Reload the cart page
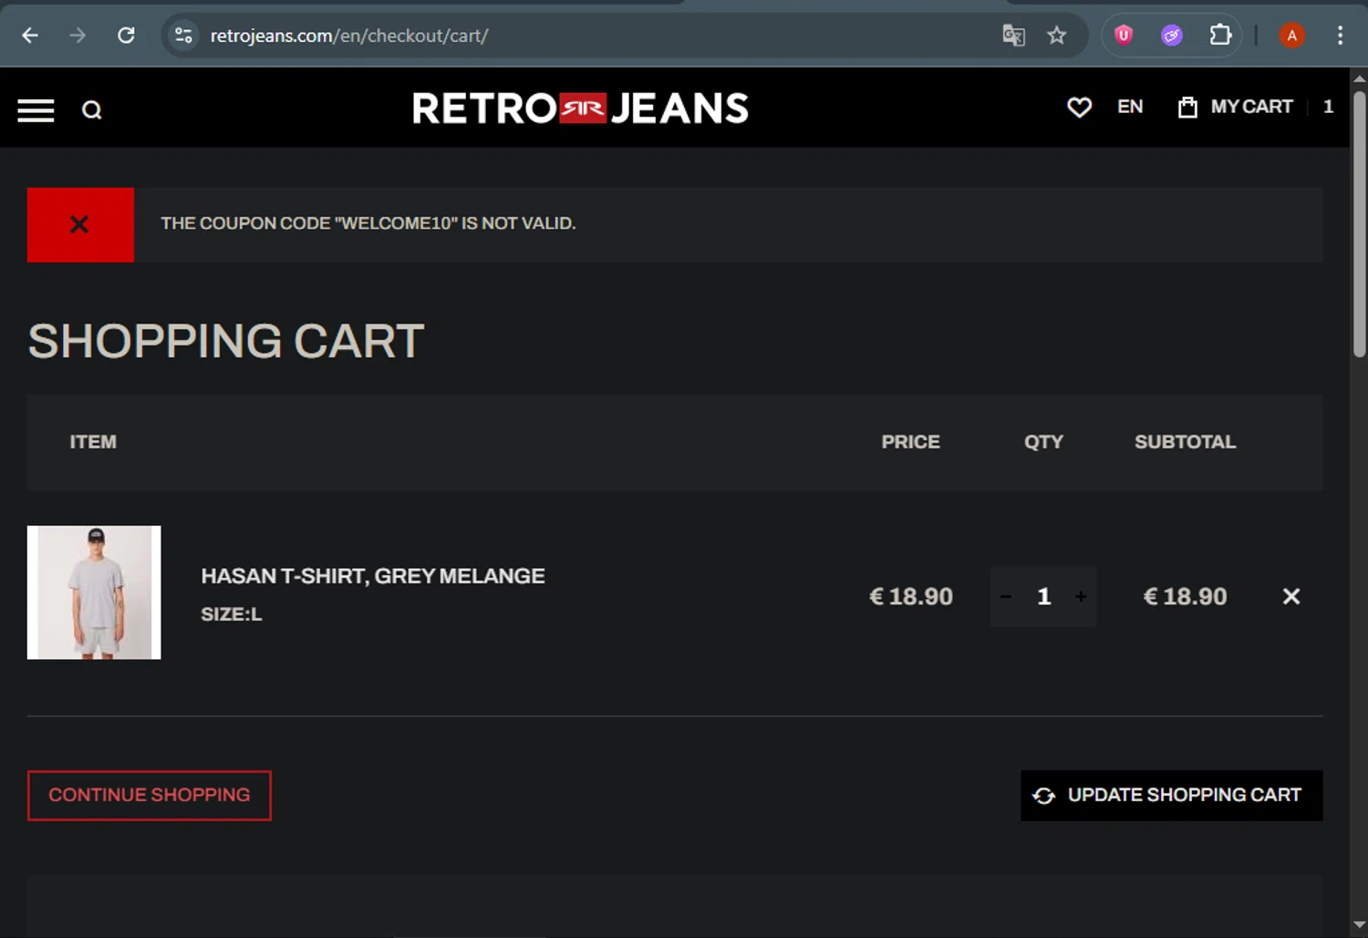 pyautogui.click(x=126, y=36)
